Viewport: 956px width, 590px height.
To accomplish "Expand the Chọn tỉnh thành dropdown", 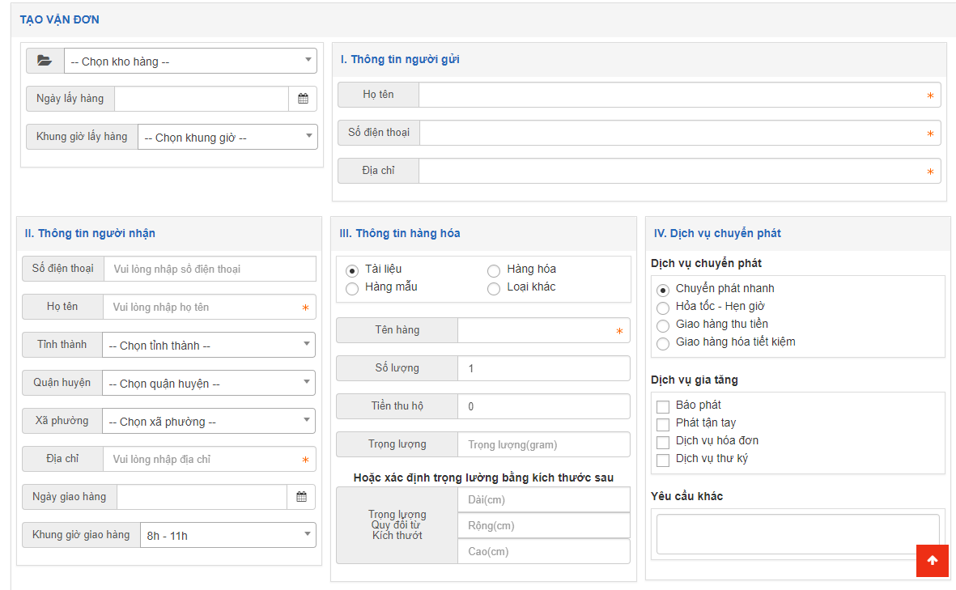I will coord(208,346).
